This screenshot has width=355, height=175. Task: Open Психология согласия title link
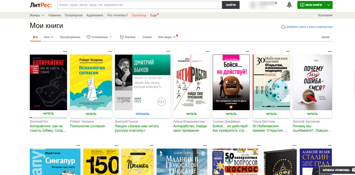point(87,126)
